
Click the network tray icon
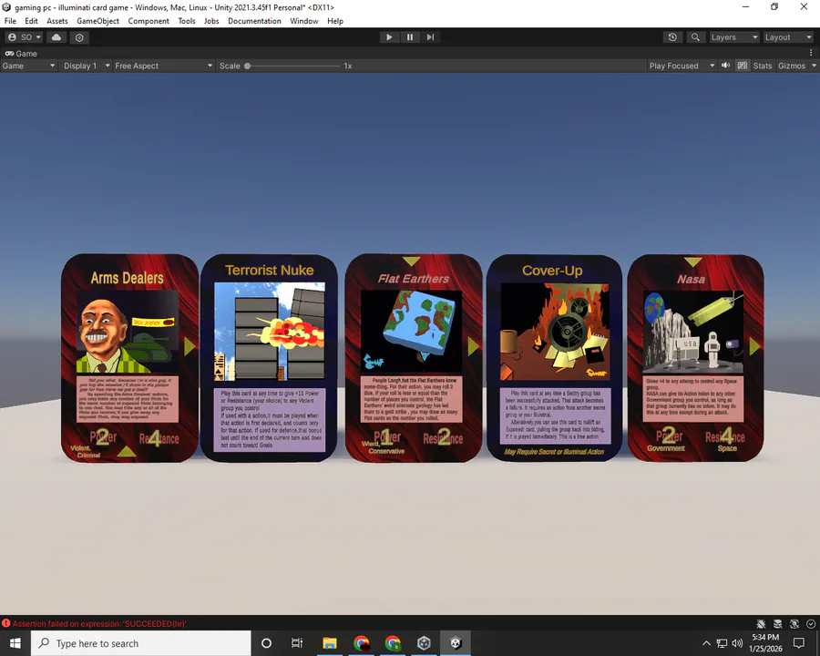[x=722, y=643]
